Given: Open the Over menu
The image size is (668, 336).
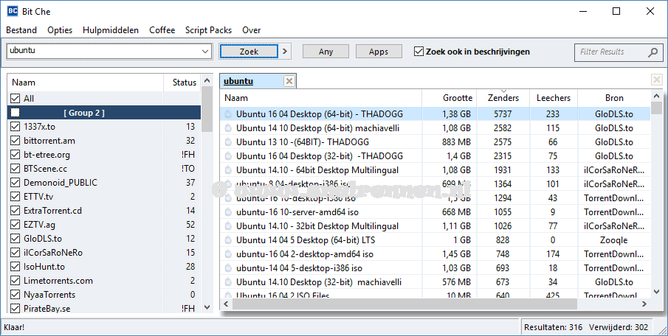Looking at the screenshot, I should coord(252,30).
